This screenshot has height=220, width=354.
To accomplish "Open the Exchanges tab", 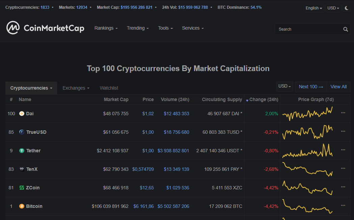I will pos(76,88).
